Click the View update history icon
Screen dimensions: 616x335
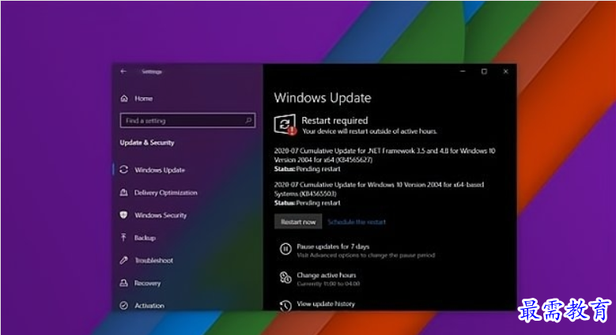285,306
